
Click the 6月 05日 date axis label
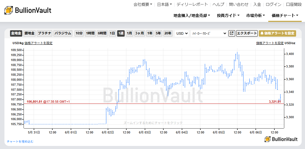click(219, 132)
